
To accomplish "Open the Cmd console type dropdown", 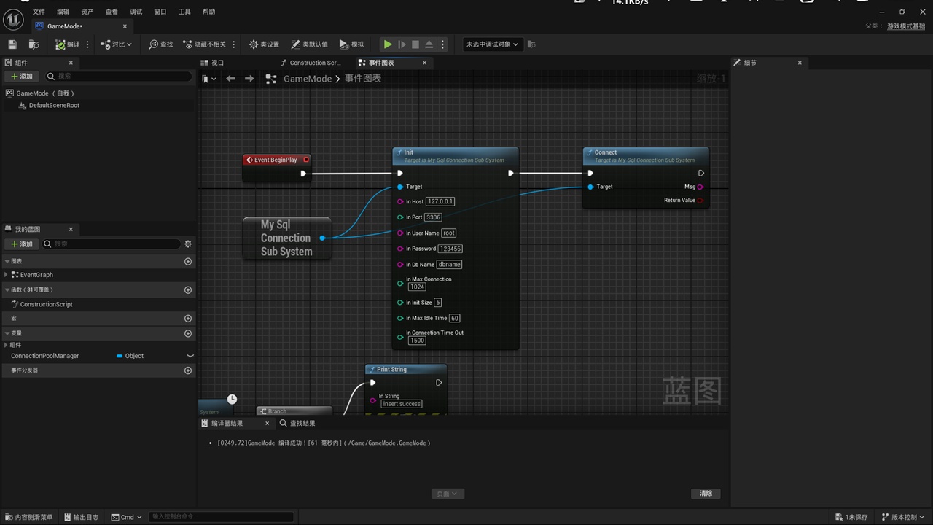I will coord(127,517).
